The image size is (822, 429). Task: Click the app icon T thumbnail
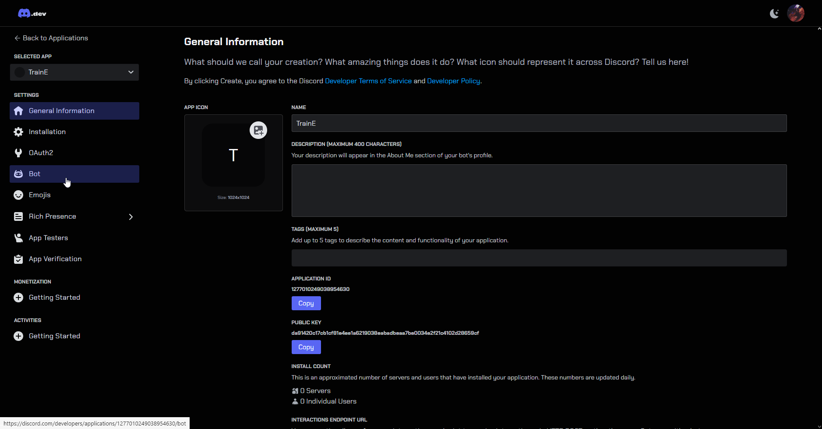(233, 155)
